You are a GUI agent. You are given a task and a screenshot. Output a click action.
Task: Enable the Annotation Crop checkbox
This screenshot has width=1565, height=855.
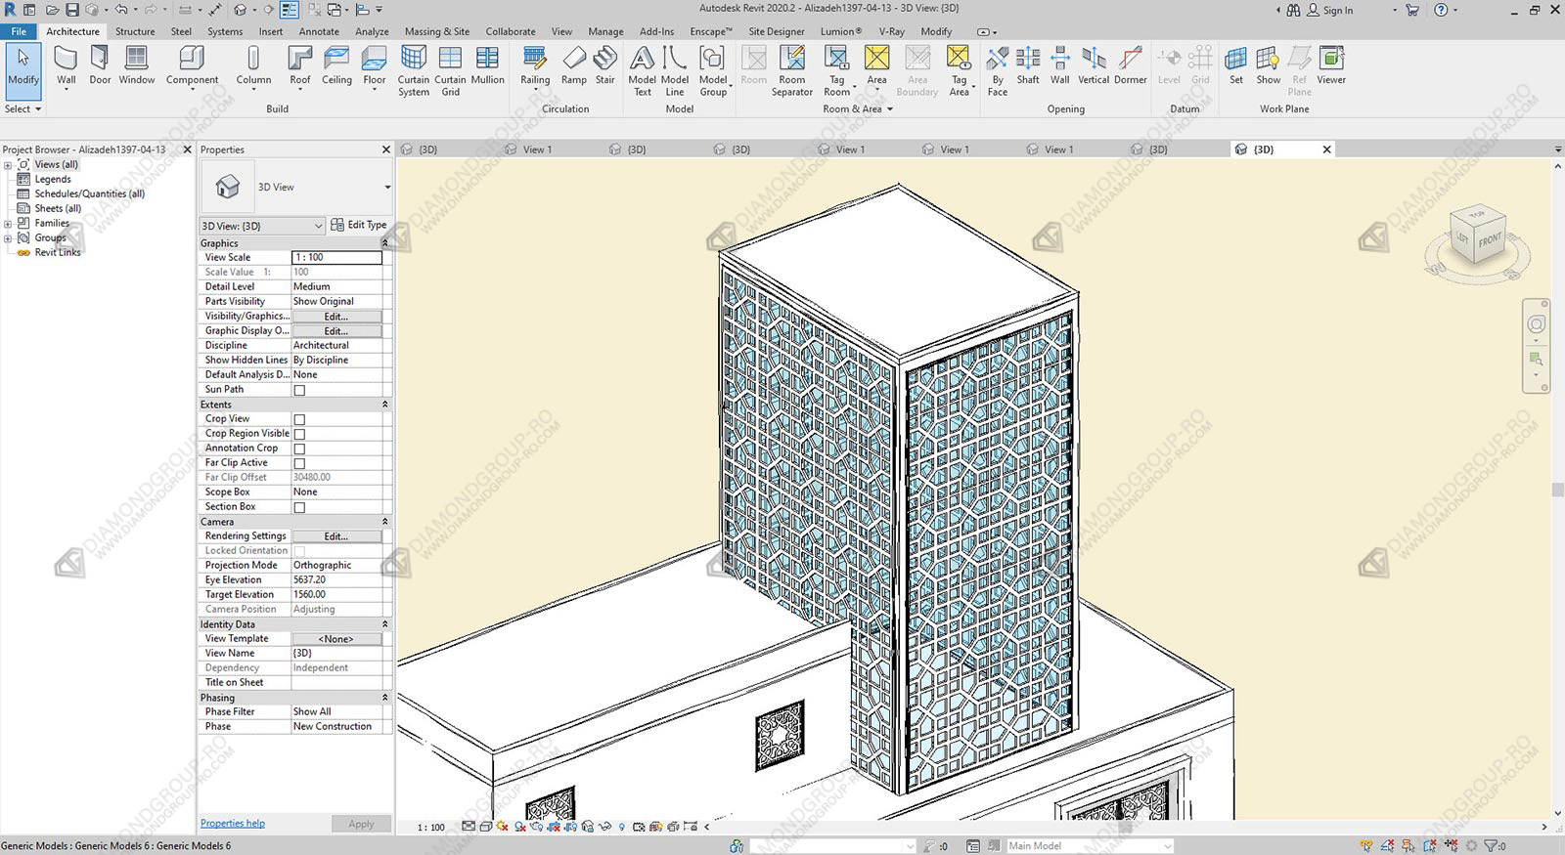point(299,449)
